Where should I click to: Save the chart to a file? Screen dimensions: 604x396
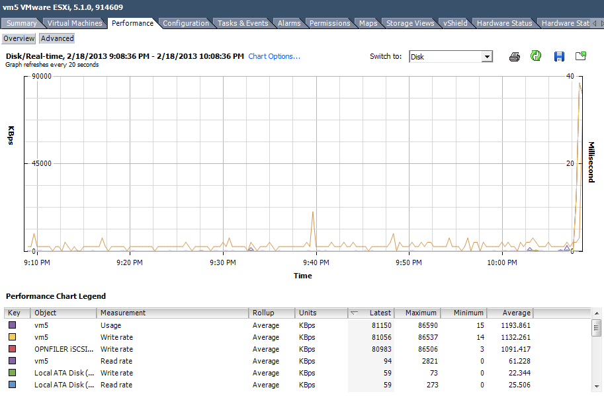(559, 56)
